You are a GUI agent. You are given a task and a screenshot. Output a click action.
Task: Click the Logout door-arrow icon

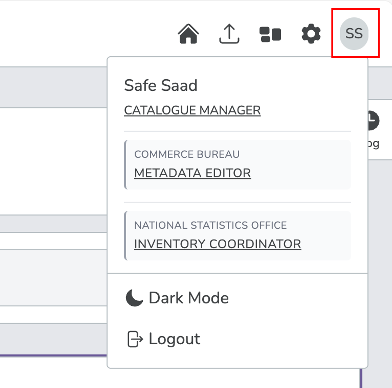point(135,339)
